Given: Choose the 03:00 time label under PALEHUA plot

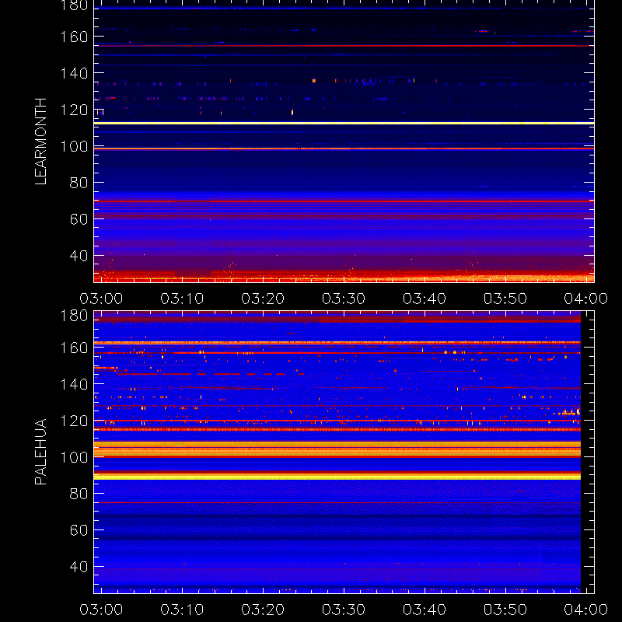Looking at the screenshot, I should 101,610.
